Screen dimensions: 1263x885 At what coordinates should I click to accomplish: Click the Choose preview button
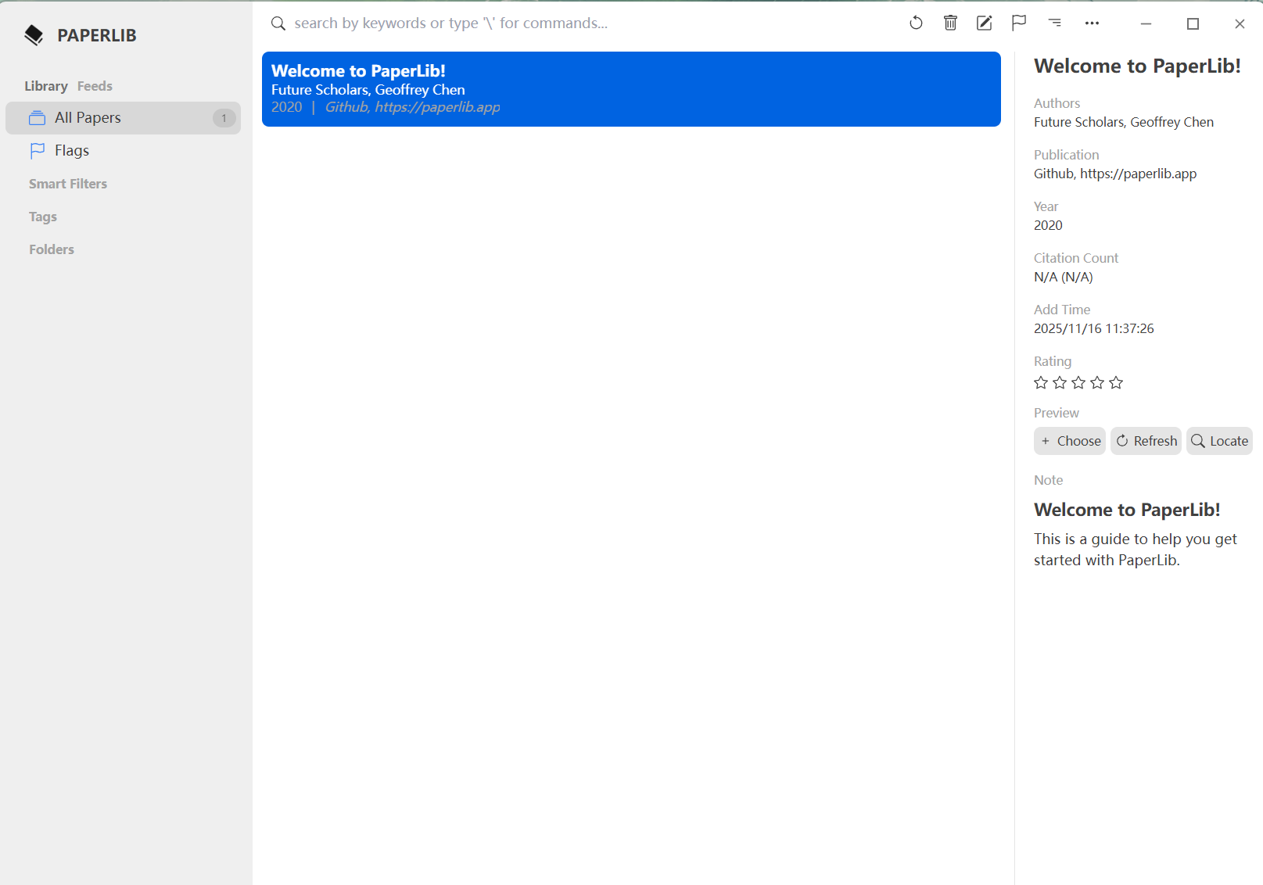coord(1069,441)
